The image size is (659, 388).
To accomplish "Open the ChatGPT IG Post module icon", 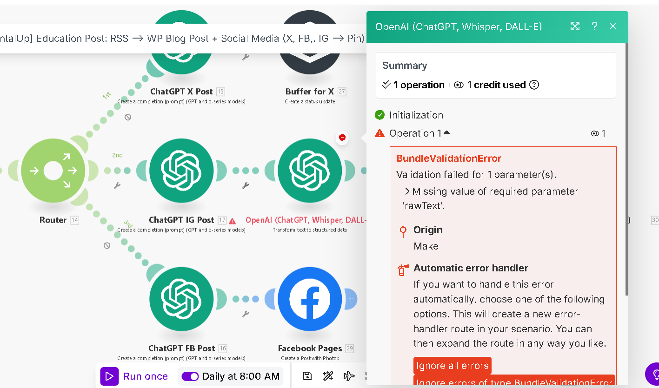I will click(181, 171).
